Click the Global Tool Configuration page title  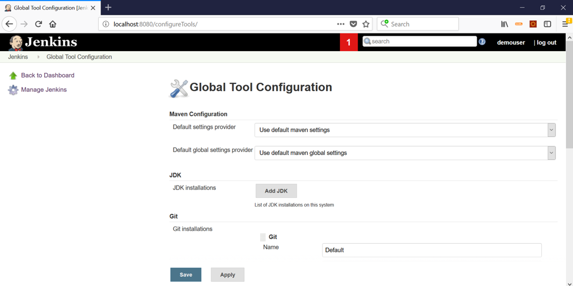point(261,88)
